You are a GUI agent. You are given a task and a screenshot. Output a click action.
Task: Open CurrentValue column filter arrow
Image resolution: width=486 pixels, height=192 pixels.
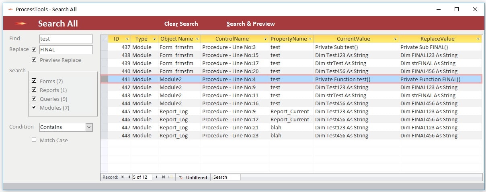(396, 39)
